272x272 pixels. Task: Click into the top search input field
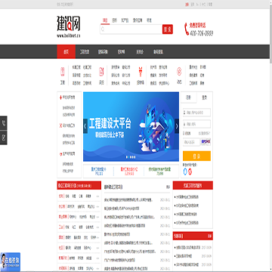pos(131,29)
